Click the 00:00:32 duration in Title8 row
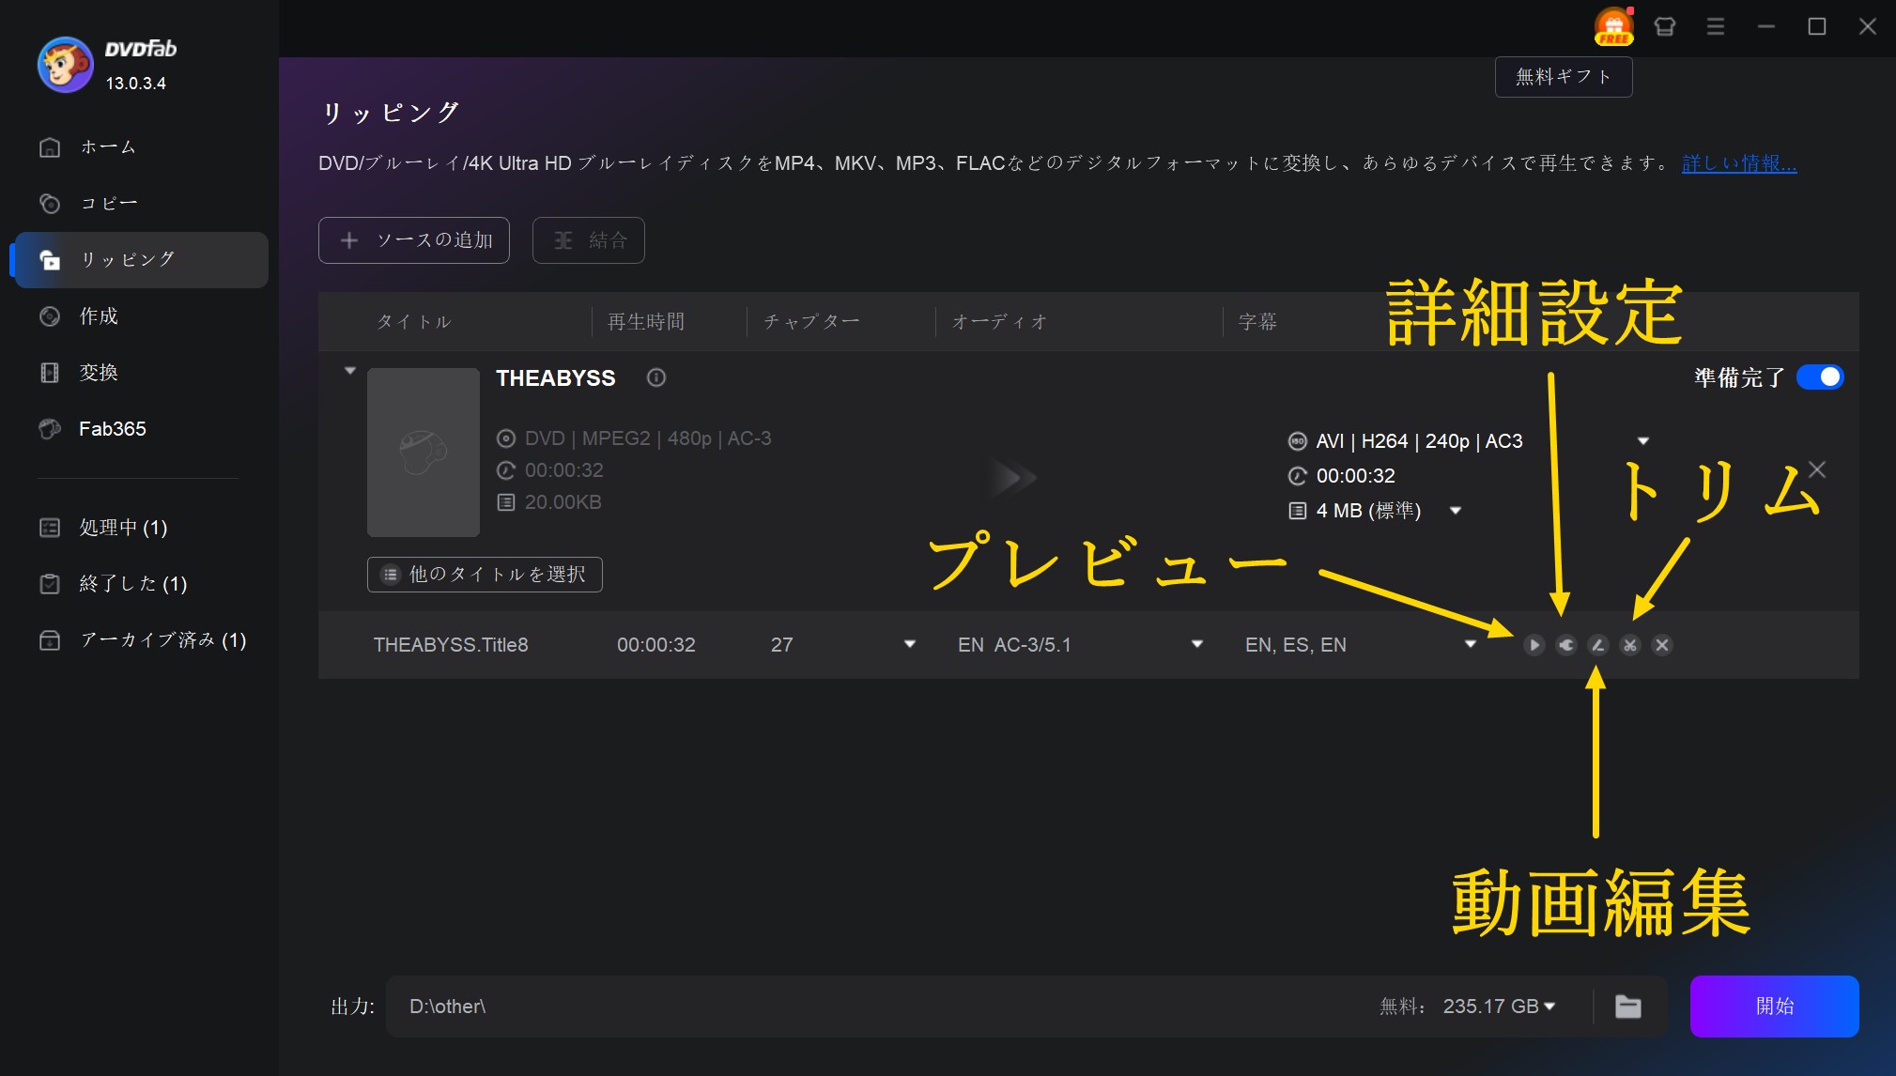Screen dimensions: 1896x1076 pos(656,645)
